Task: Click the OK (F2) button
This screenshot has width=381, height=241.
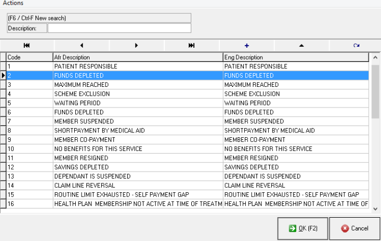Action: [x=302, y=228]
